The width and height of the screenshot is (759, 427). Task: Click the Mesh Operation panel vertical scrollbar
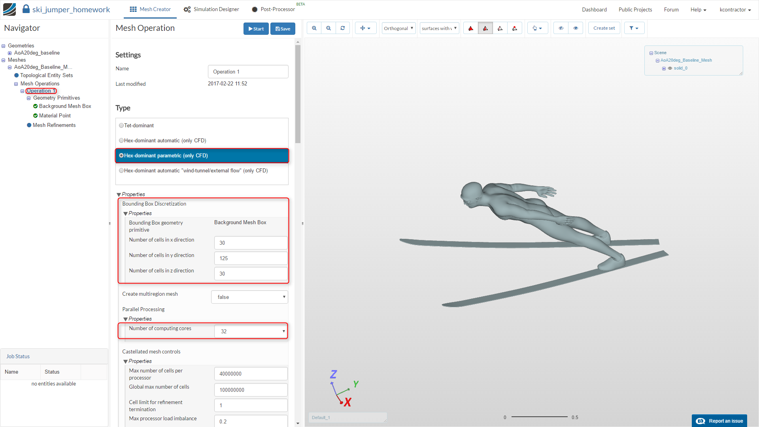[x=298, y=94]
